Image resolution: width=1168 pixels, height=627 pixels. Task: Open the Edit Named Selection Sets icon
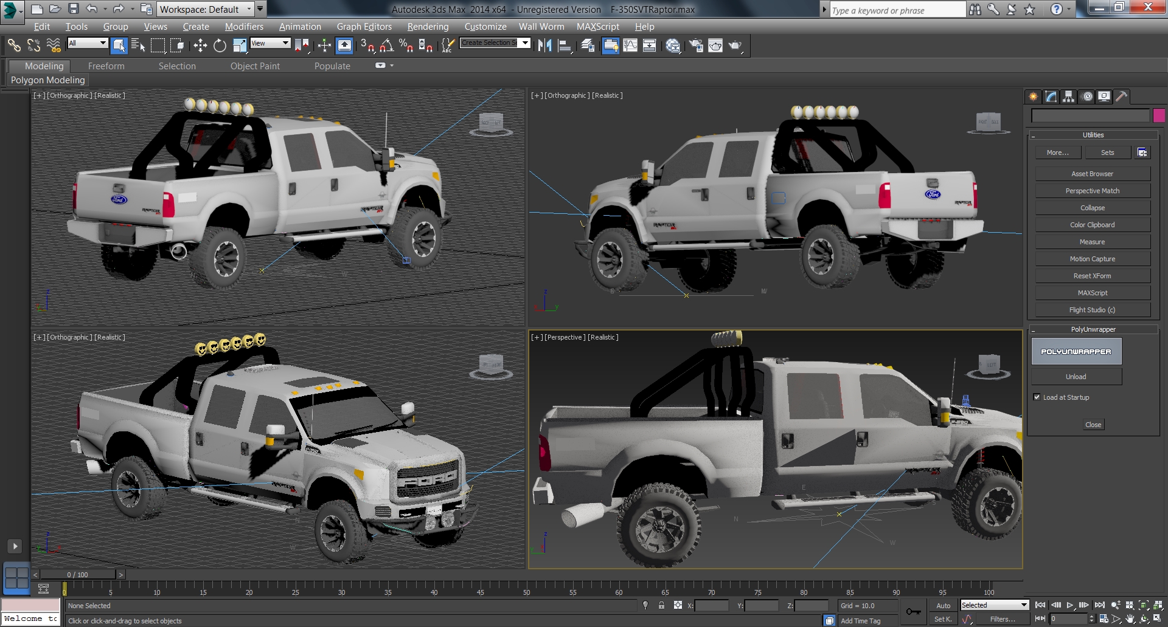tap(448, 45)
